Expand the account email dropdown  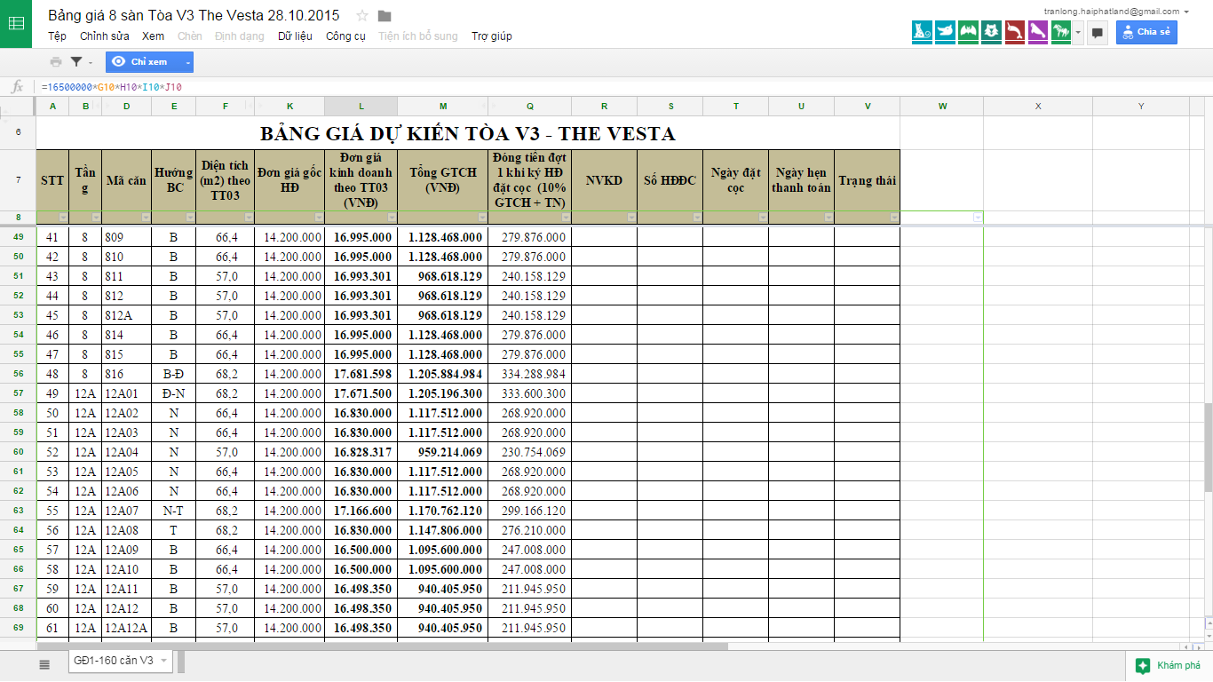coord(1186,12)
